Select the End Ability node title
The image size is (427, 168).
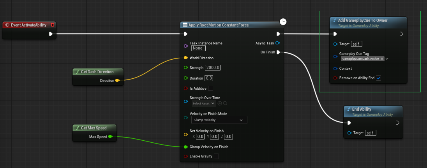point(362,109)
